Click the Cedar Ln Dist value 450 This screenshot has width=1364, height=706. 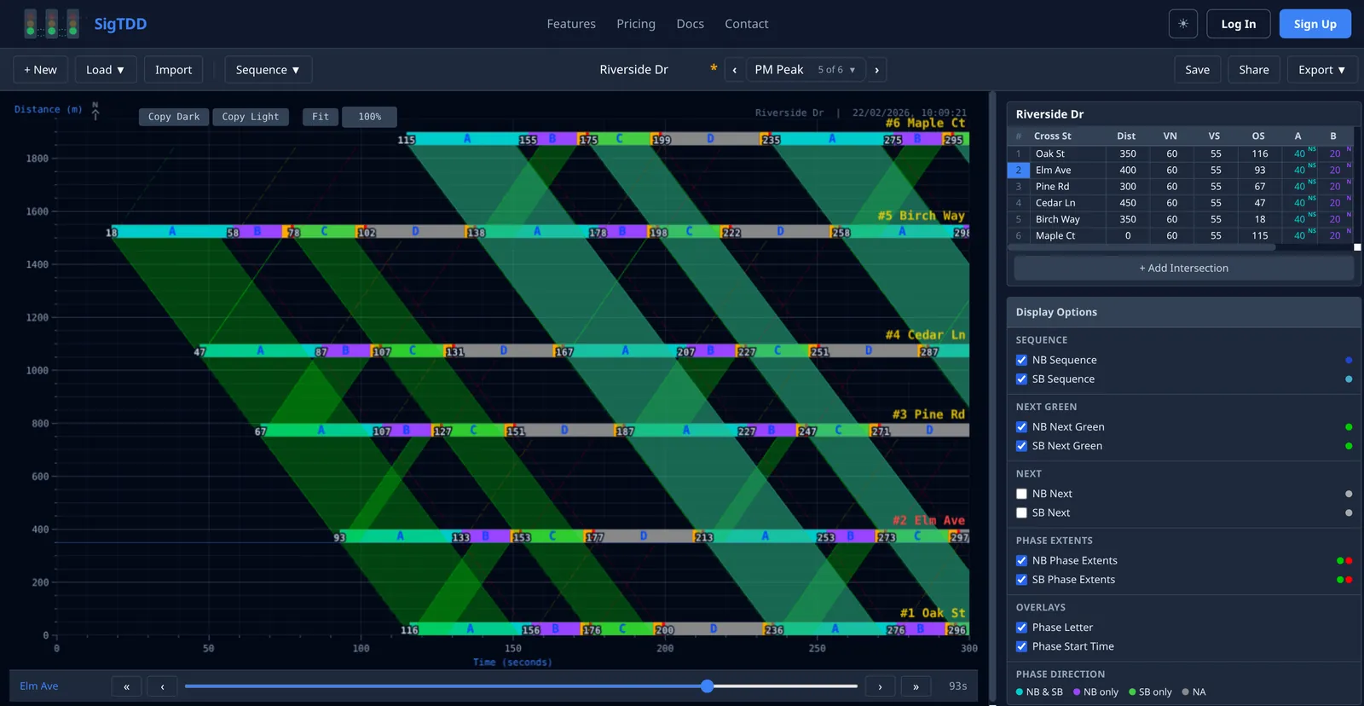click(x=1127, y=203)
